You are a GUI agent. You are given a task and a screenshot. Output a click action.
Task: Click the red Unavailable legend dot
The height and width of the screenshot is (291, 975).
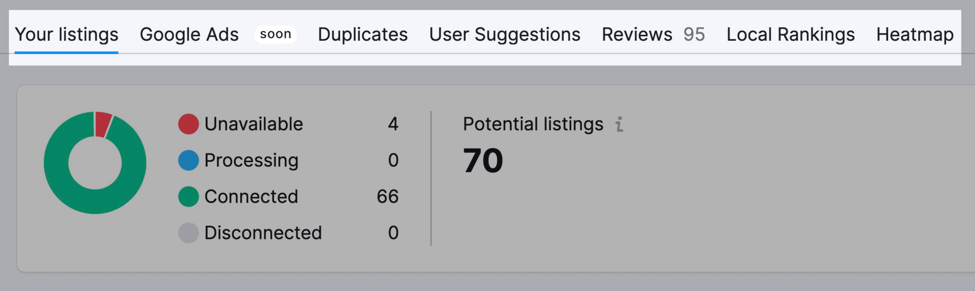point(188,123)
